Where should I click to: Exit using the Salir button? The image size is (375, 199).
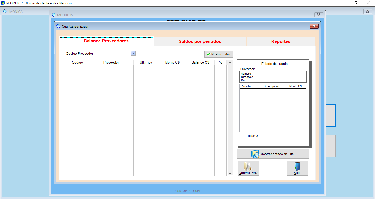297,168
